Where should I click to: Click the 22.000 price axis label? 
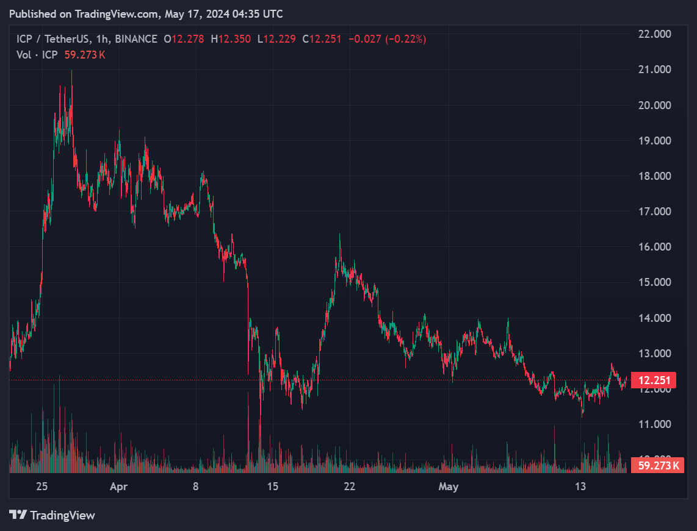click(x=654, y=34)
